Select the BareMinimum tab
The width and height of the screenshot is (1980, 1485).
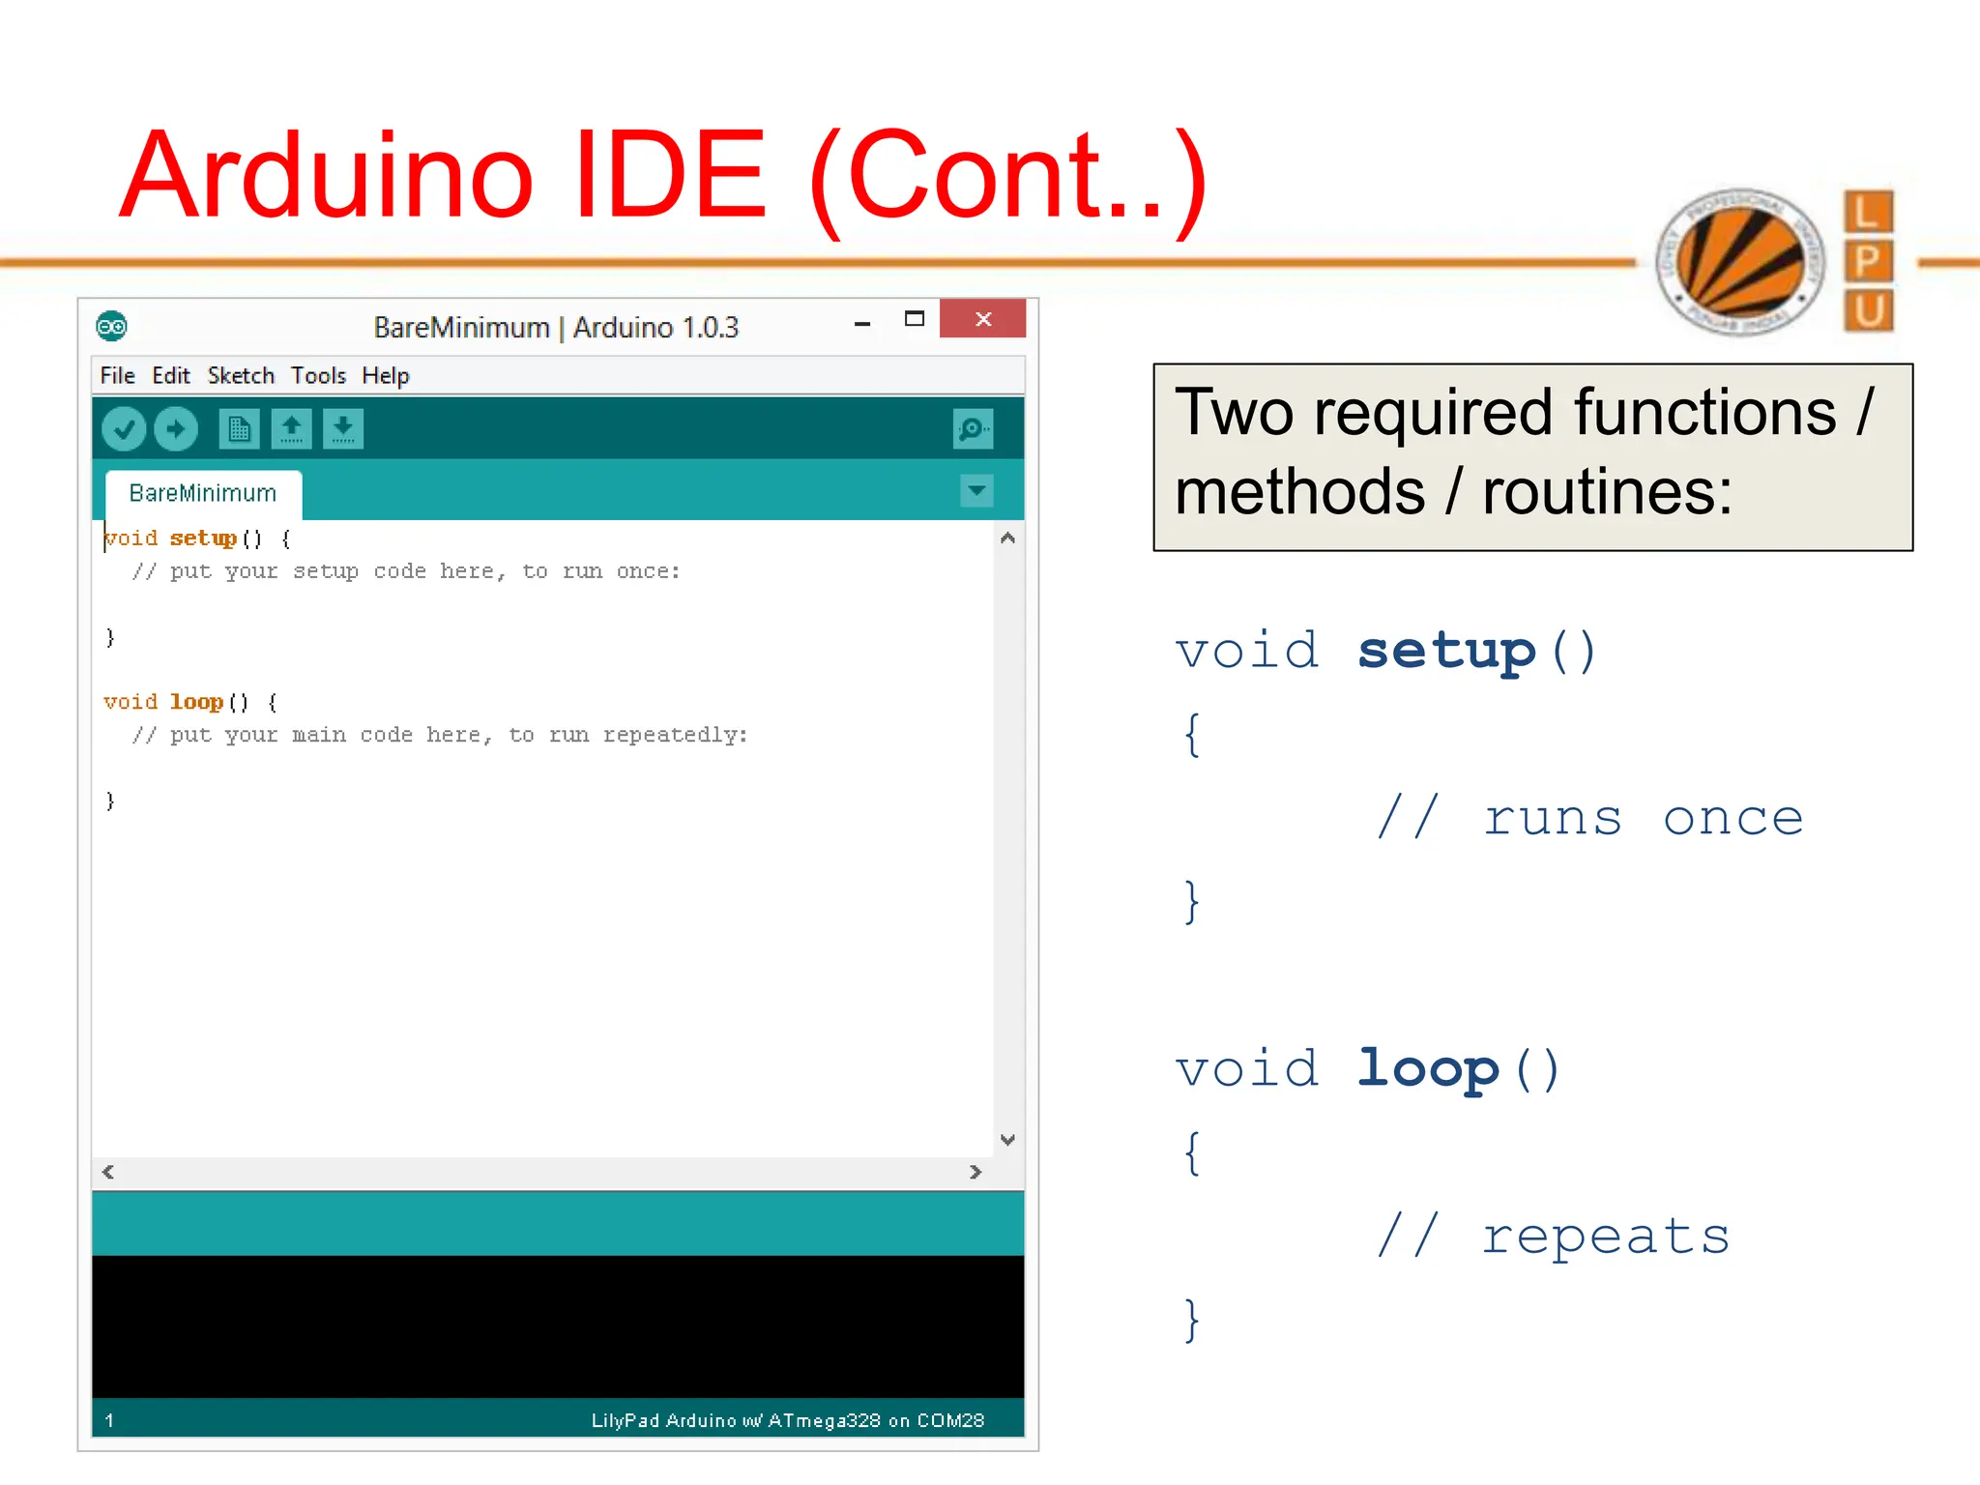[203, 494]
